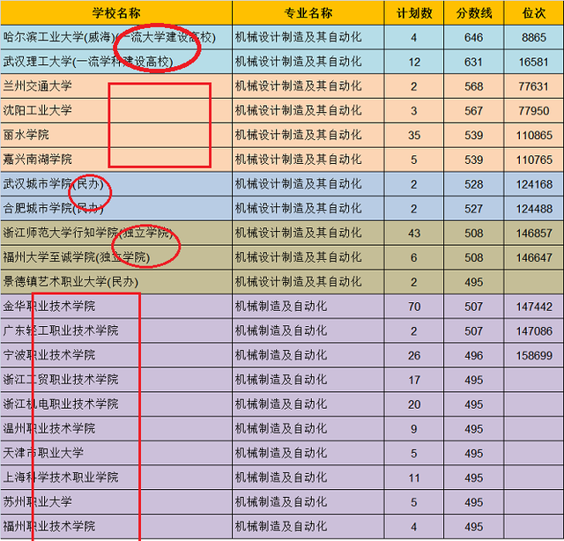Select the 合肥城市学院(民办) cell
The height and width of the screenshot is (541, 564).
(x=116, y=209)
